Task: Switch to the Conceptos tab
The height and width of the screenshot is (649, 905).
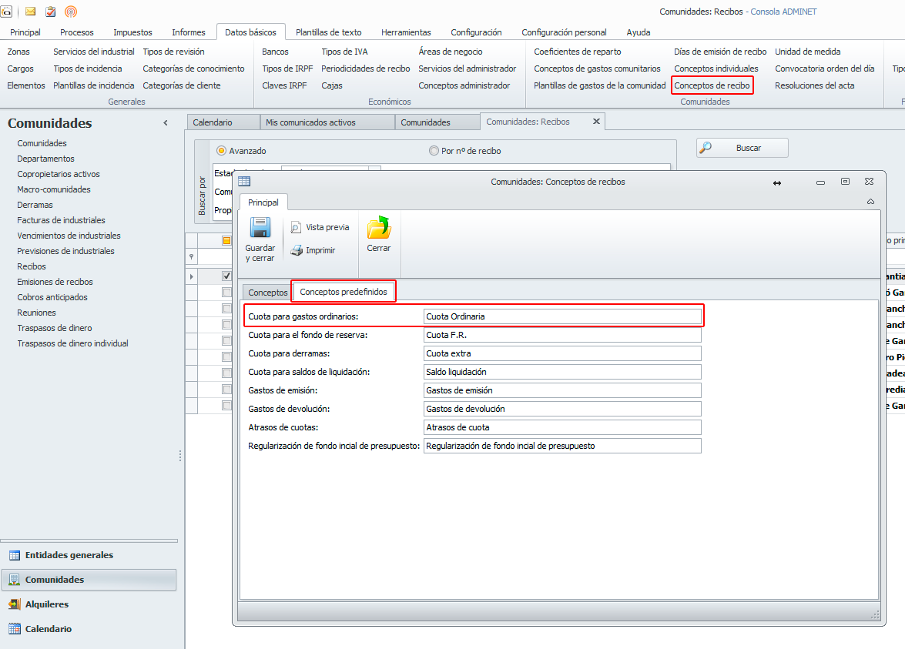Action: pos(267,293)
